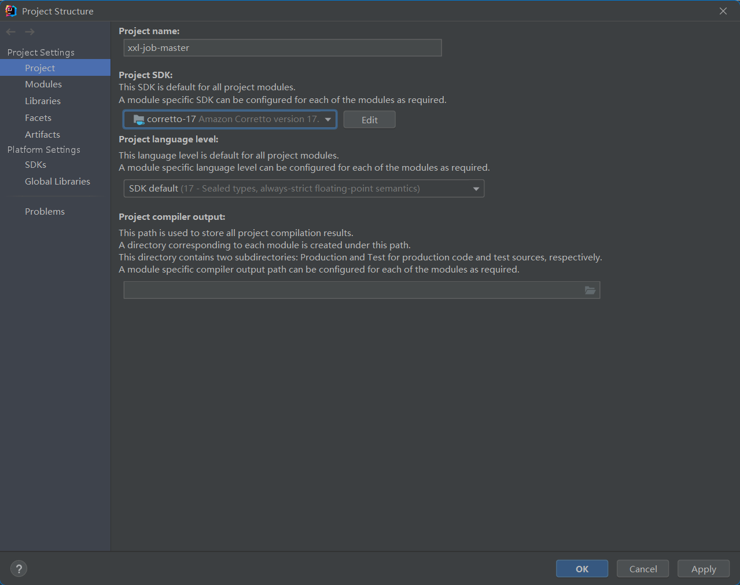Click the Edit SDK button
The width and height of the screenshot is (740, 585).
click(369, 120)
